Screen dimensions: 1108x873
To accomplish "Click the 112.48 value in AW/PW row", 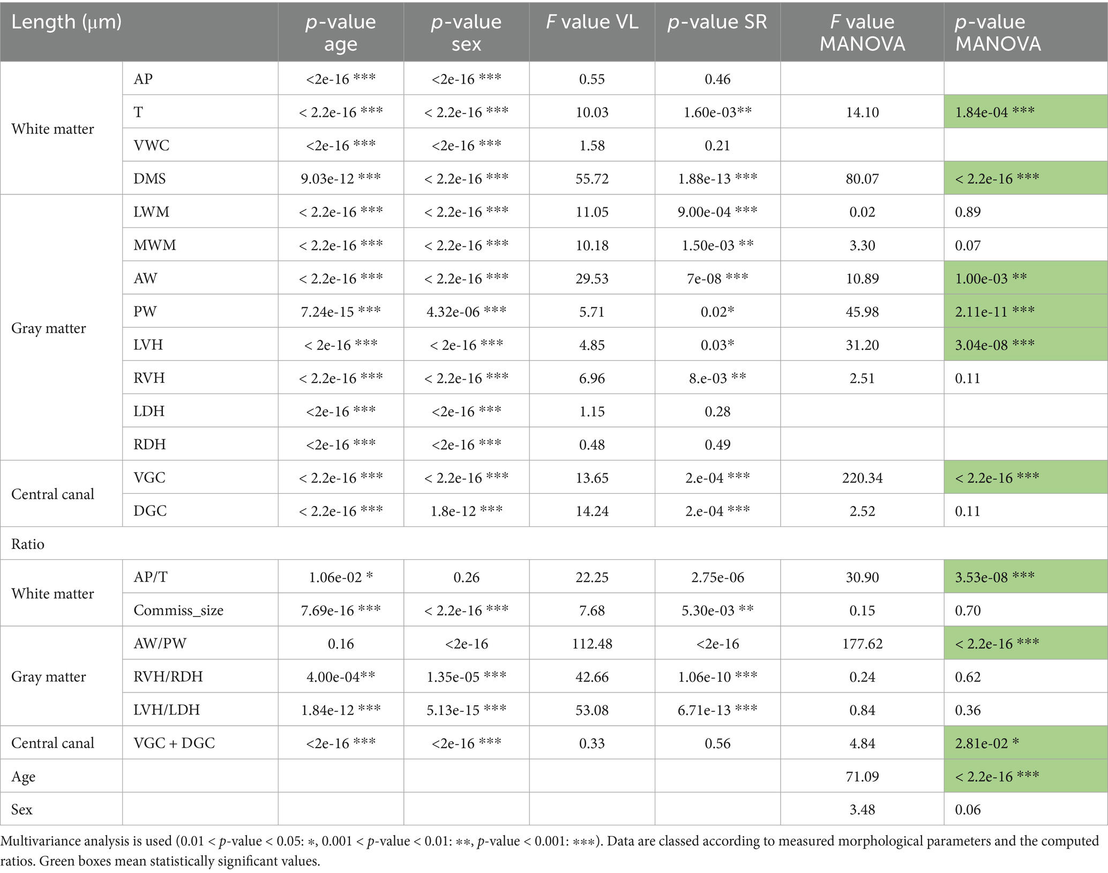I will [592, 643].
